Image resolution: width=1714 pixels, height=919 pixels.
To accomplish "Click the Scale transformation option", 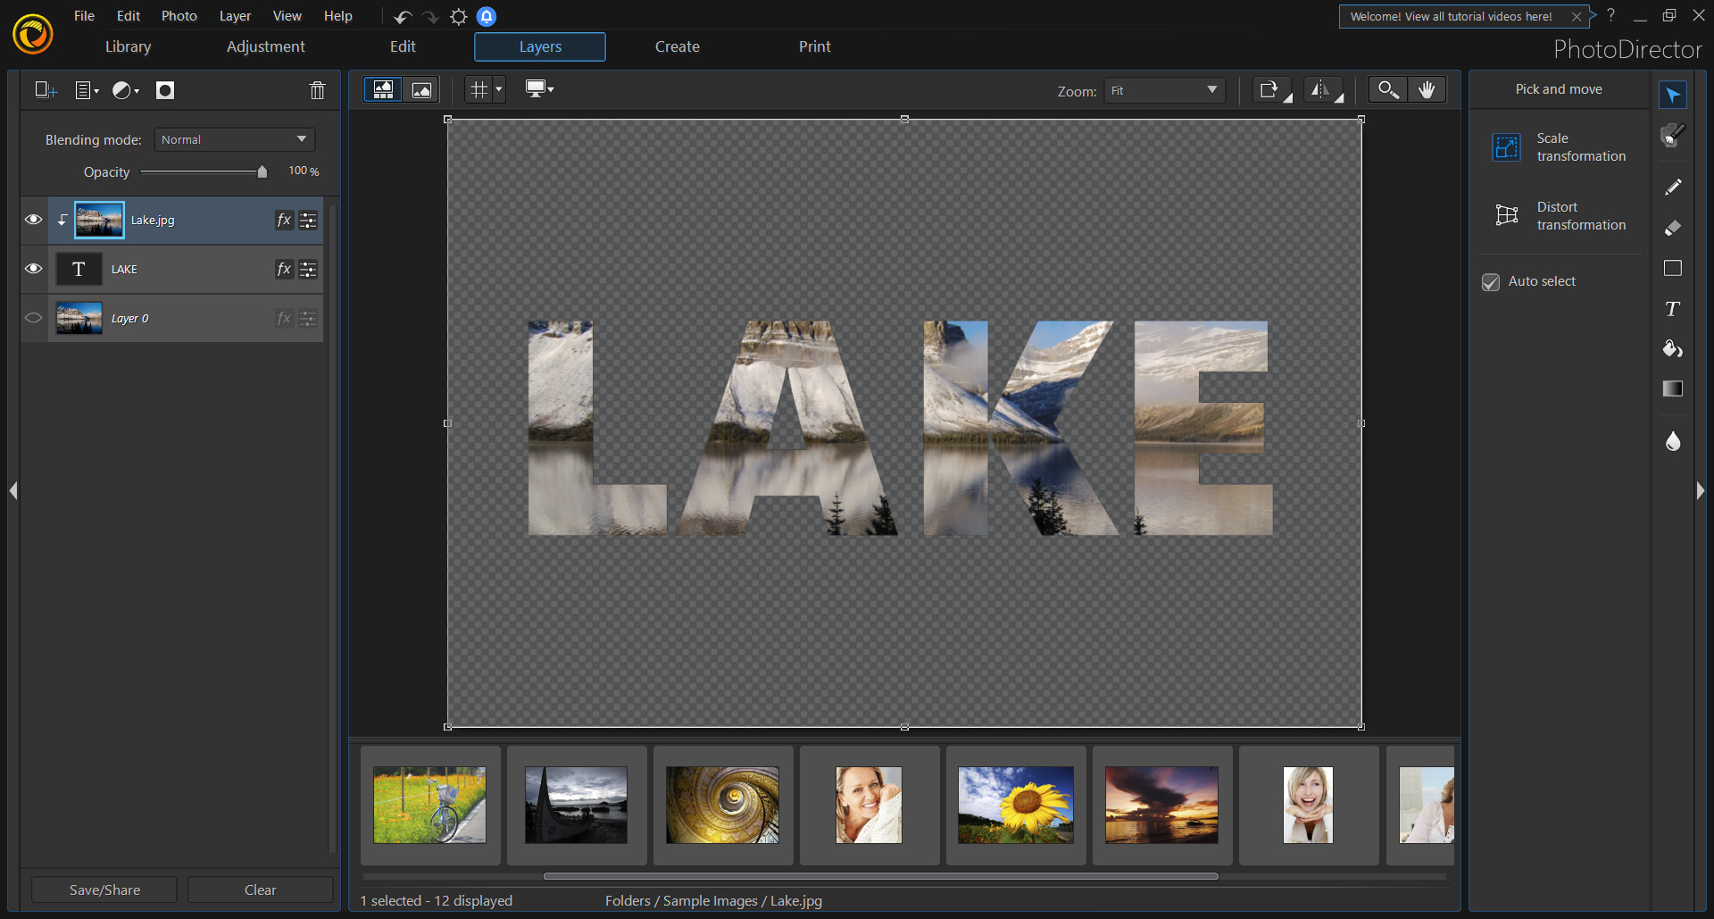I will click(1559, 146).
